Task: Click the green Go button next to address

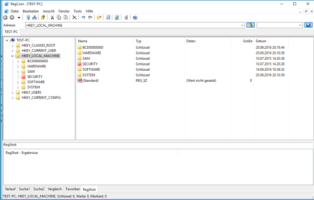Action: tap(250, 25)
